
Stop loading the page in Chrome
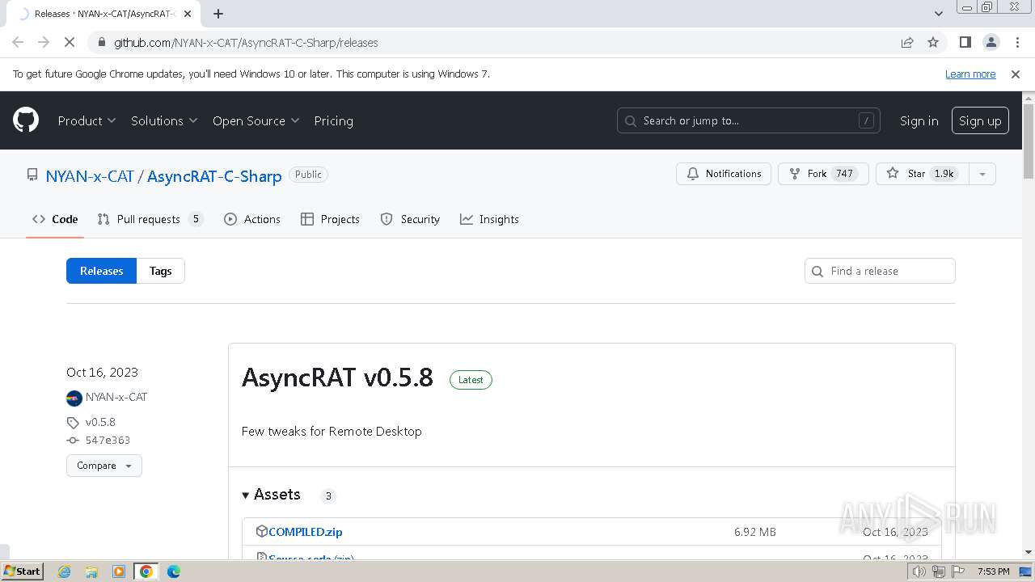[70, 42]
